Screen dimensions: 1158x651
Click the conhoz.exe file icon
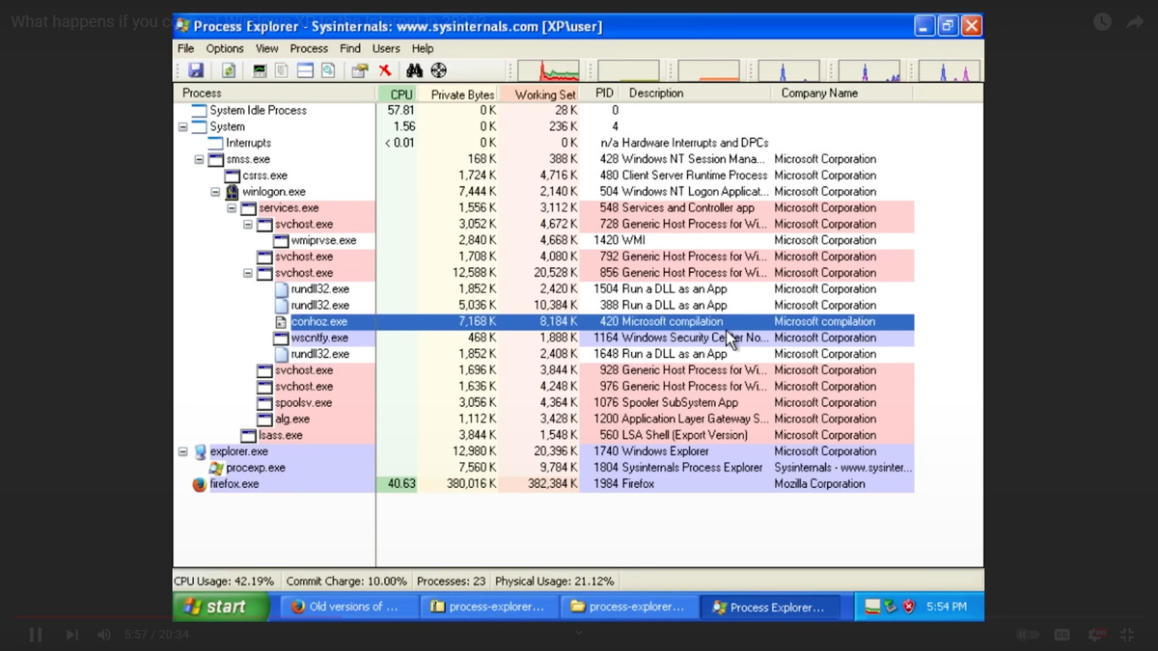click(x=281, y=322)
